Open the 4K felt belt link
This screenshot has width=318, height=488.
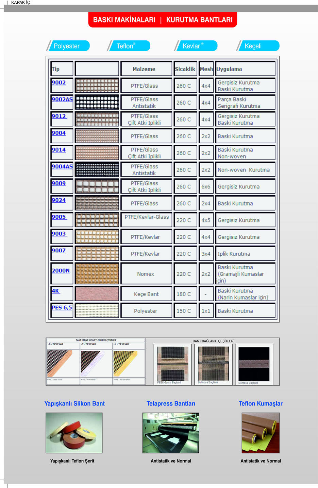[56, 291]
